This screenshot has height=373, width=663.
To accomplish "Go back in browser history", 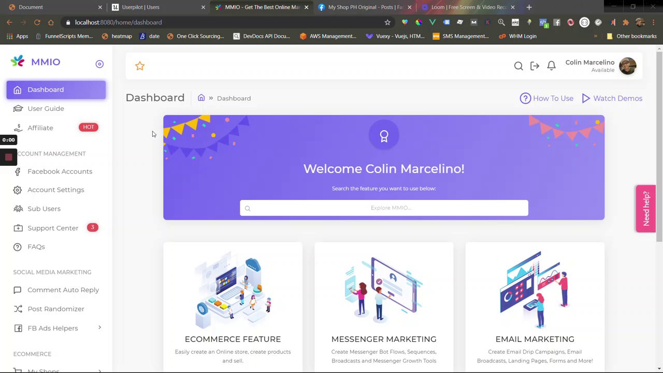I will pos(9,22).
